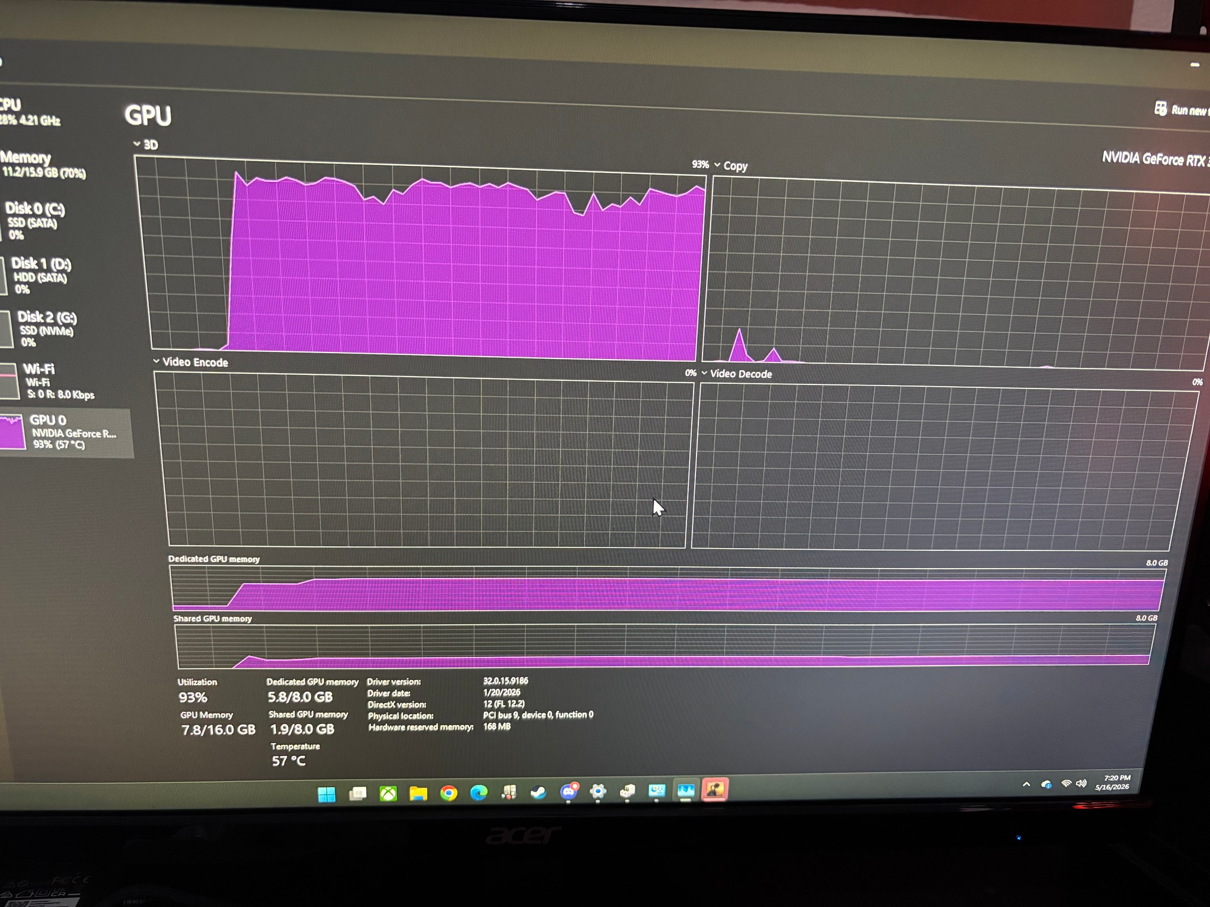Screen dimensions: 1210x907
Task: Open the OneDrive cloud tray icon
Action: point(1046,784)
